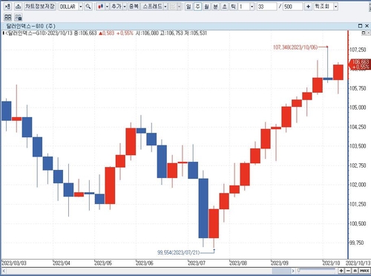Select the 초 (second) period toggle
Image resolution: width=371 pixels, height=276 pixels.
click(x=224, y=7)
